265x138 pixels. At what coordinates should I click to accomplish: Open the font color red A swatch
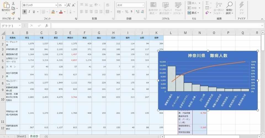click(61, 12)
